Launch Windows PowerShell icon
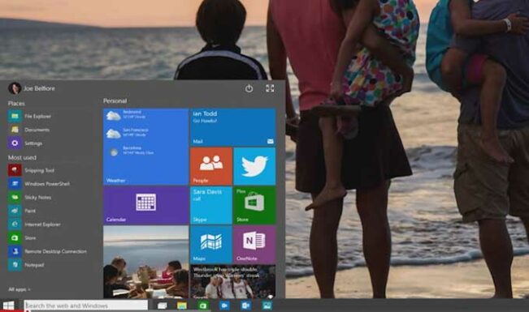The height and width of the screenshot is (312, 529). point(15,184)
